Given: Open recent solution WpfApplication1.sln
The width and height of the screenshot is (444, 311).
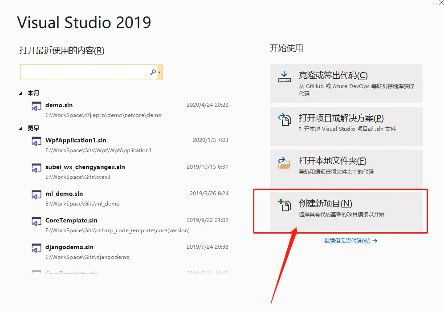Looking at the screenshot, I should [x=130, y=145].
